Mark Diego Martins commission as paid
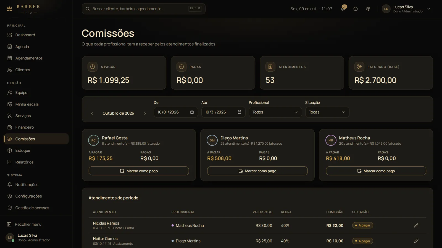The height and width of the screenshot is (248, 442). pyautogui.click(x=257, y=171)
